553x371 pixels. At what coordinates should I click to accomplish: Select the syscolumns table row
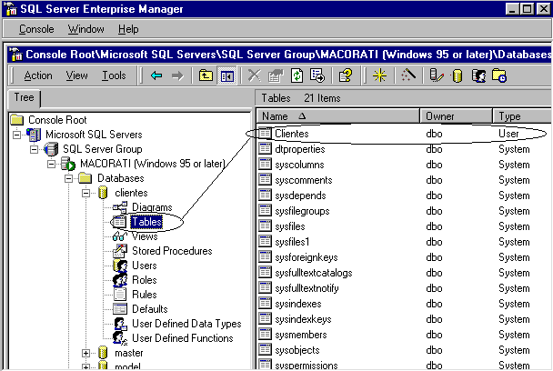404,165
